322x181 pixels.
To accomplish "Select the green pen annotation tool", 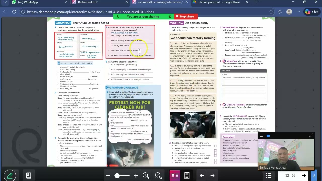I will 10,175.
